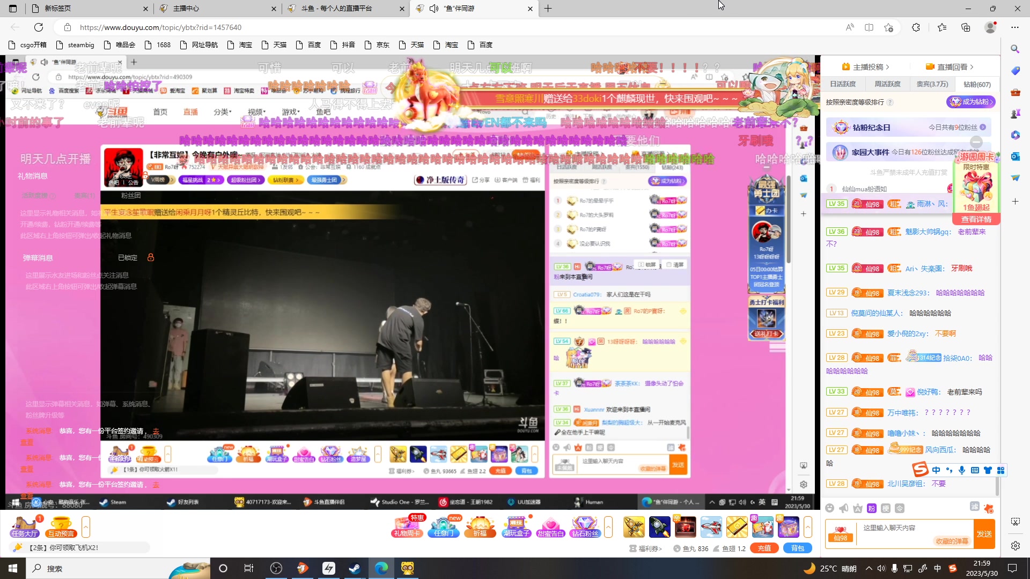Add this page to favorites star
The height and width of the screenshot is (579, 1030).
tap(888, 27)
